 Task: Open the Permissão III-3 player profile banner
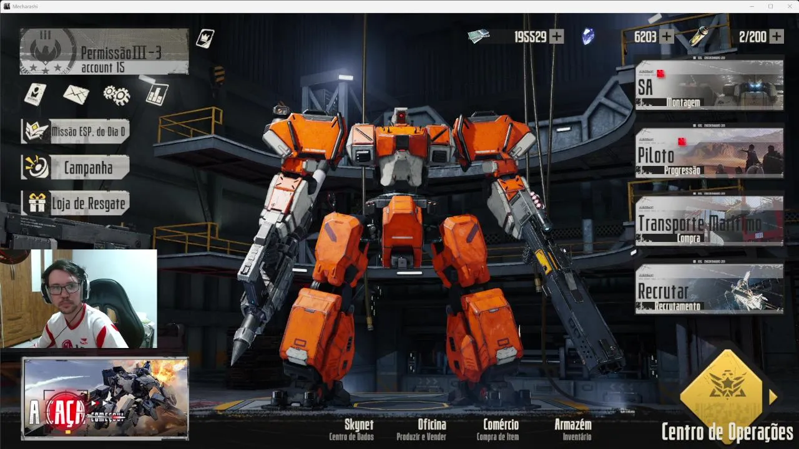104,51
